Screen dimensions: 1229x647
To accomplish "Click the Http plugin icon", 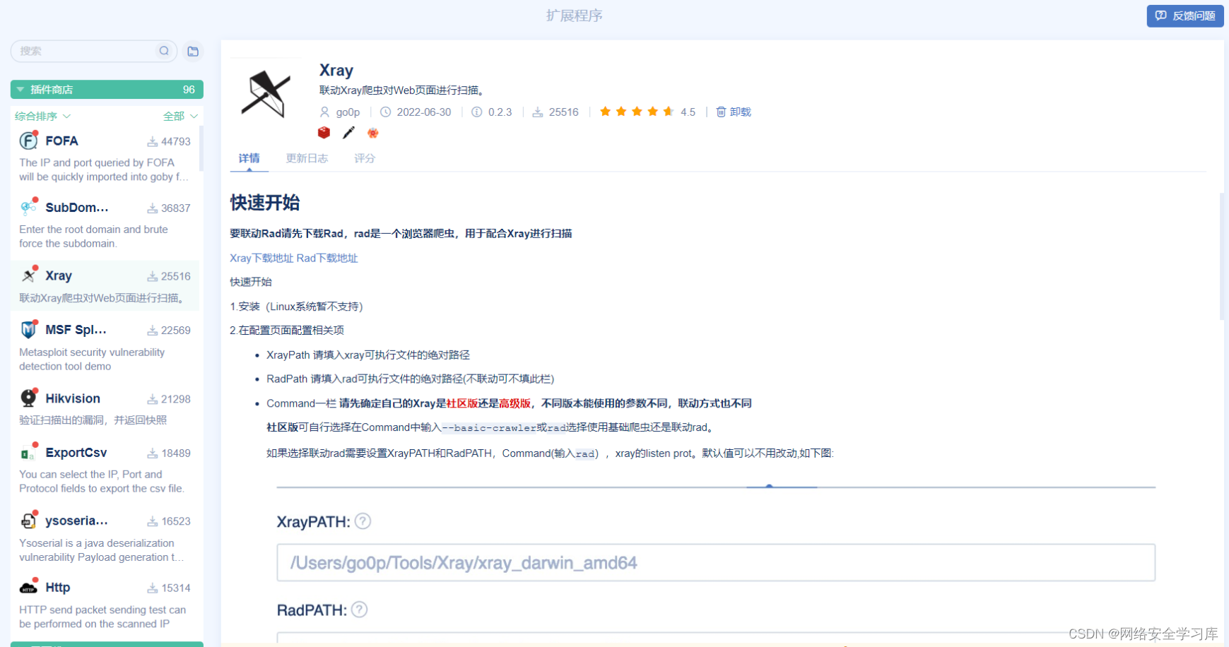I will tap(28, 587).
